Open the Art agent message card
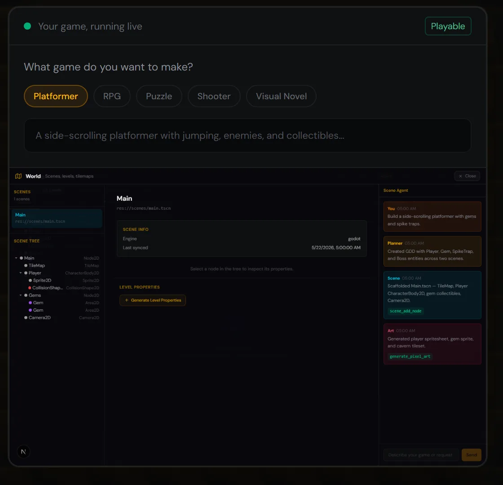Screen dimensions: 503x485 432,344
